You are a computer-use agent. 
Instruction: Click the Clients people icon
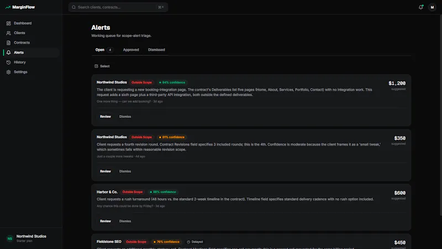[x=8, y=33]
